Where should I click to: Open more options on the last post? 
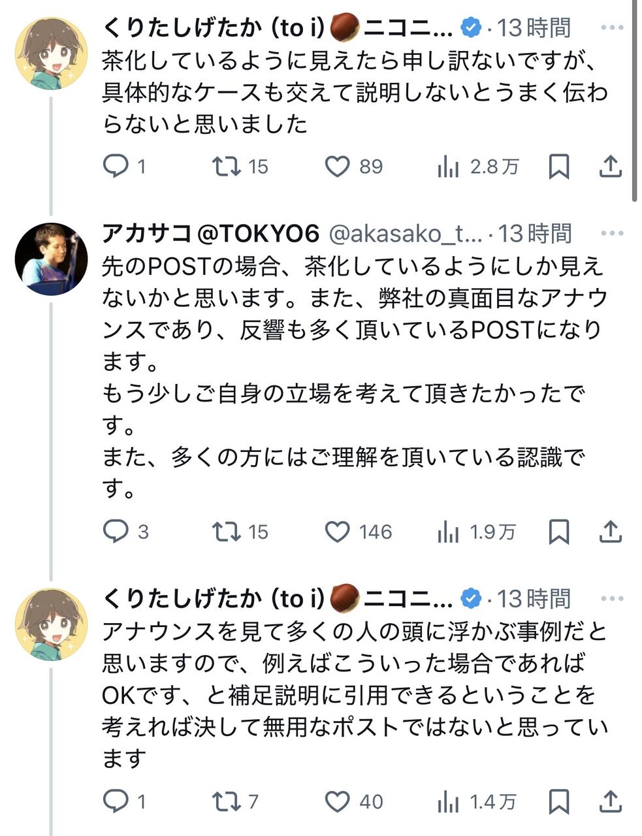pyautogui.click(x=612, y=598)
